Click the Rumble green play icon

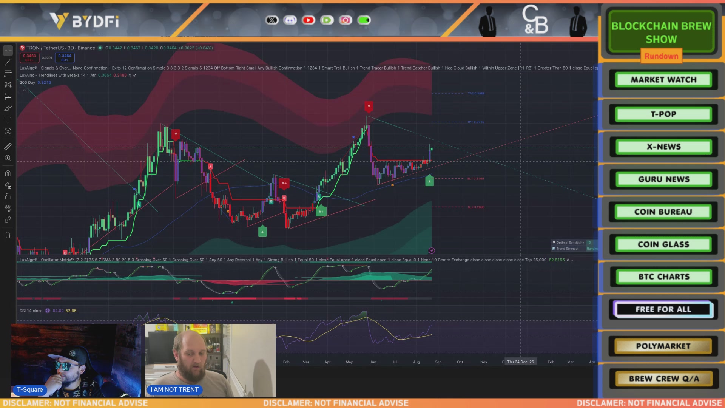point(327,20)
